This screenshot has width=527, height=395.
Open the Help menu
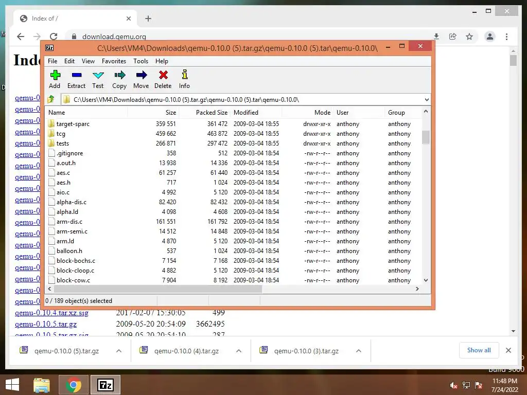[162, 61]
